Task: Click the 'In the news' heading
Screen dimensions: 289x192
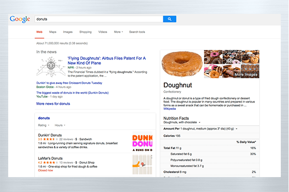Action: coord(46,52)
